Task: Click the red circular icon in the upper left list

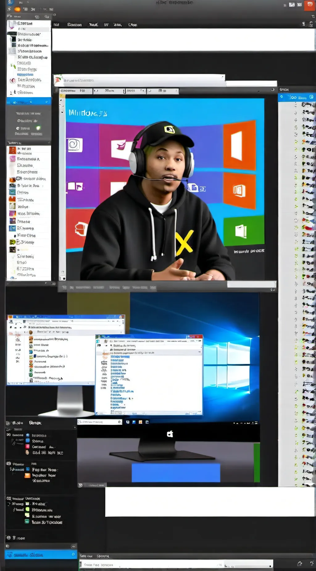Action: click(13, 81)
